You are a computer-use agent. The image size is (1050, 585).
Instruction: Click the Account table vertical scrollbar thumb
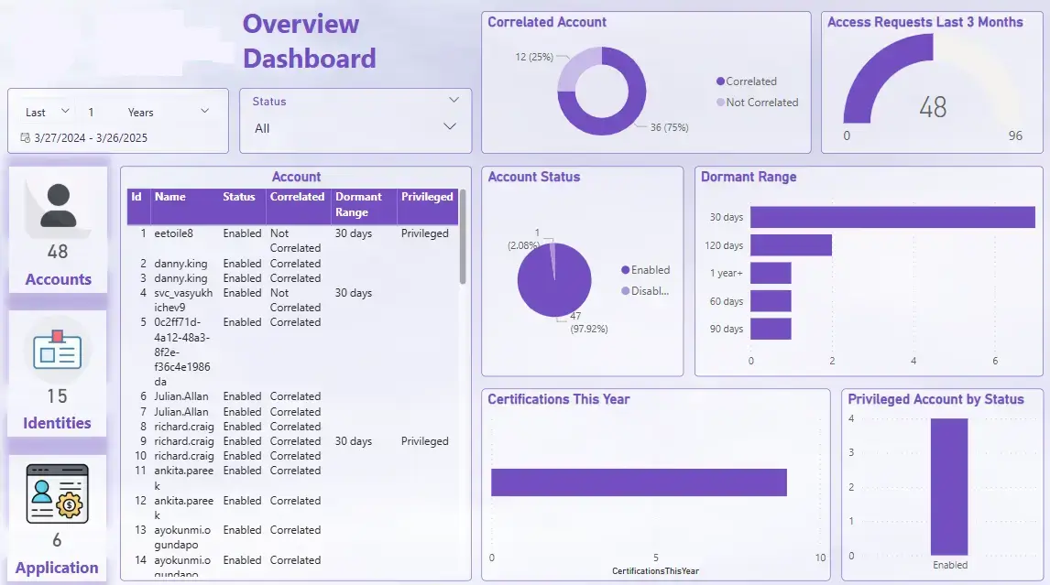click(x=462, y=237)
